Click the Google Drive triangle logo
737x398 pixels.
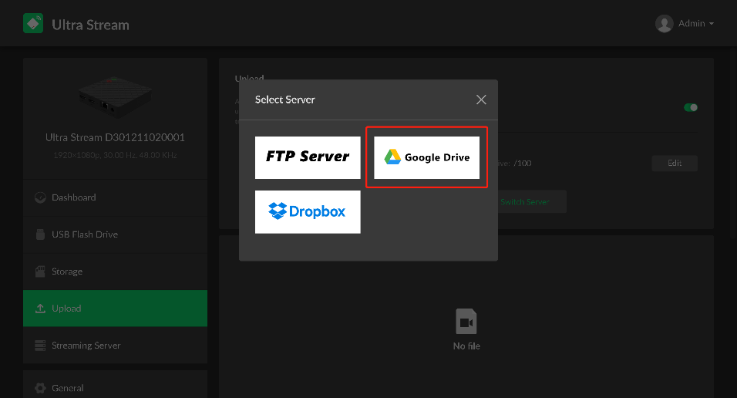(x=392, y=157)
